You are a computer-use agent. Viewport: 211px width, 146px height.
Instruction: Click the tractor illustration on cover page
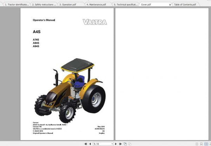70,91
